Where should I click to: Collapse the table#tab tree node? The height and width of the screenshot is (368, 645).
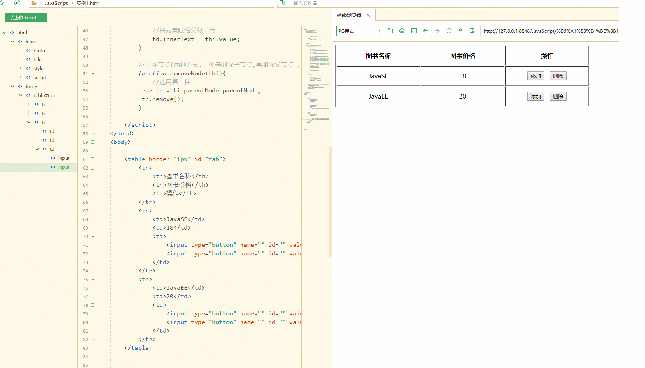(21, 95)
